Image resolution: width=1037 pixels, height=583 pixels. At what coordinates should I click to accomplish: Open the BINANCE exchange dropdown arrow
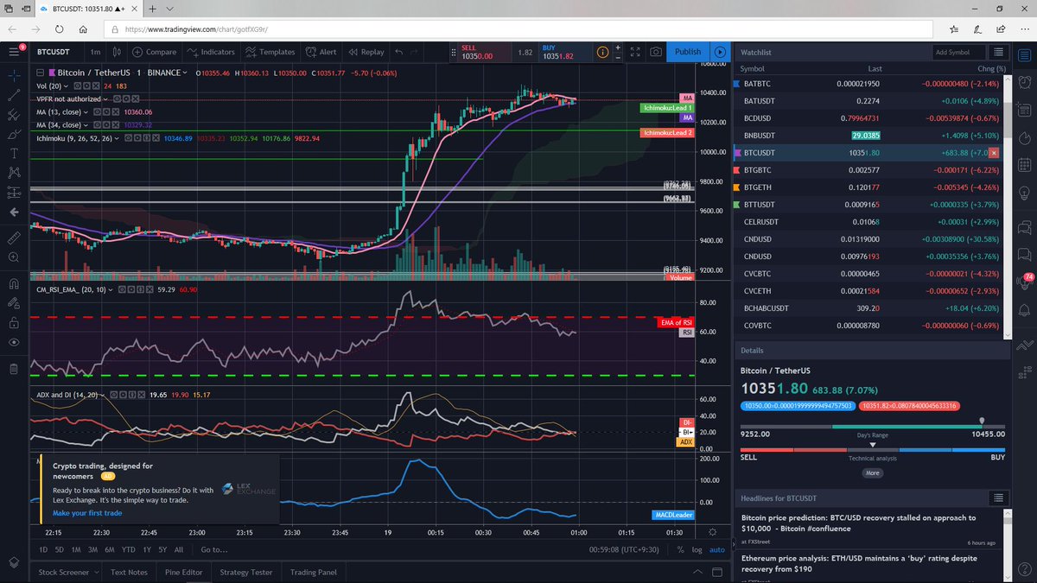(x=184, y=73)
